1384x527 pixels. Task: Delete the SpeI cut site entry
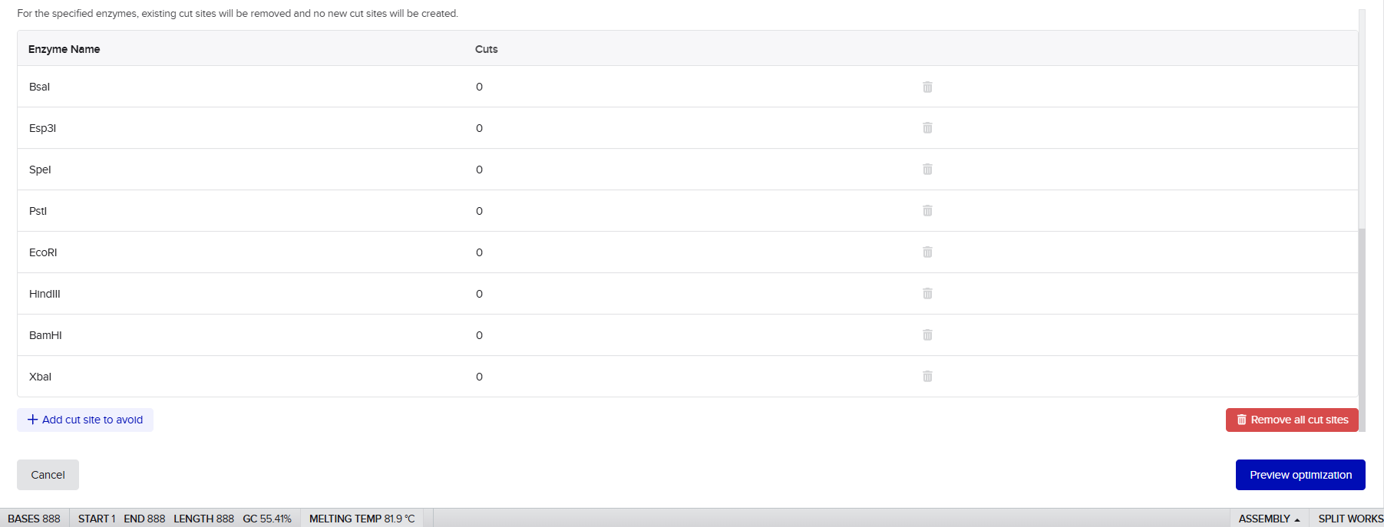pyautogui.click(x=927, y=170)
